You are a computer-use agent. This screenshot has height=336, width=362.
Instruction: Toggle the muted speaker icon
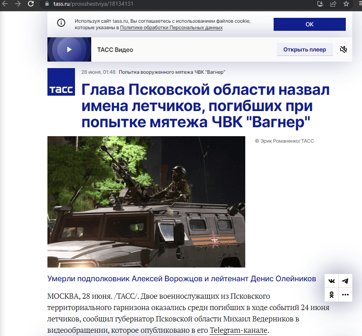(343, 49)
